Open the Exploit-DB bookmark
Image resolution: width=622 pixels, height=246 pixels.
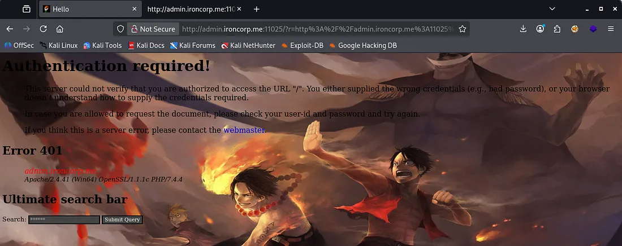click(302, 46)
